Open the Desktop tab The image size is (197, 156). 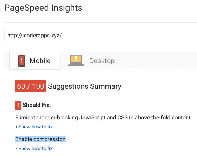pyautogui.click(x=92, y=61)
